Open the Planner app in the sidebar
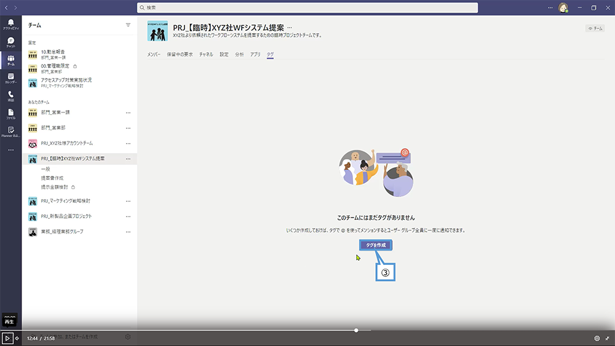This screenshot has width=615, height=346. pos(10,132)
